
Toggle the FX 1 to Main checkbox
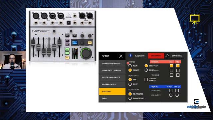171,66
